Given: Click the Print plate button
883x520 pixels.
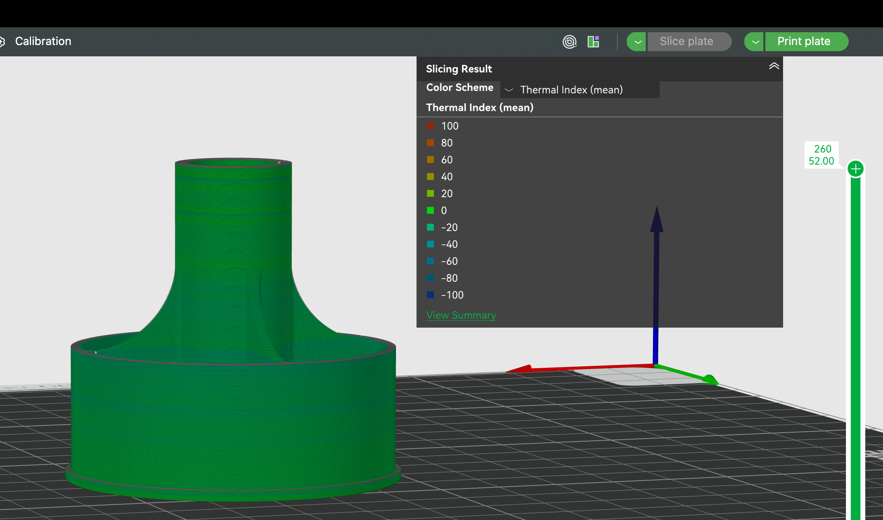Looking at the screenshot, I should 806,41.
